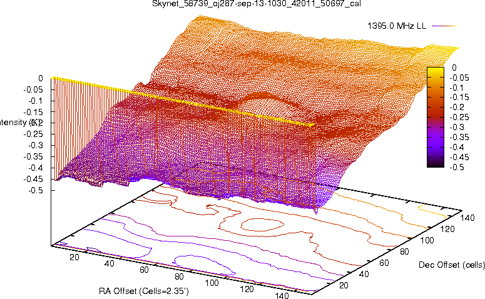Viewport: 485px width, 299px height.
Task: Select the 120 tick on the Dec Offset axis
Action: 447,229
